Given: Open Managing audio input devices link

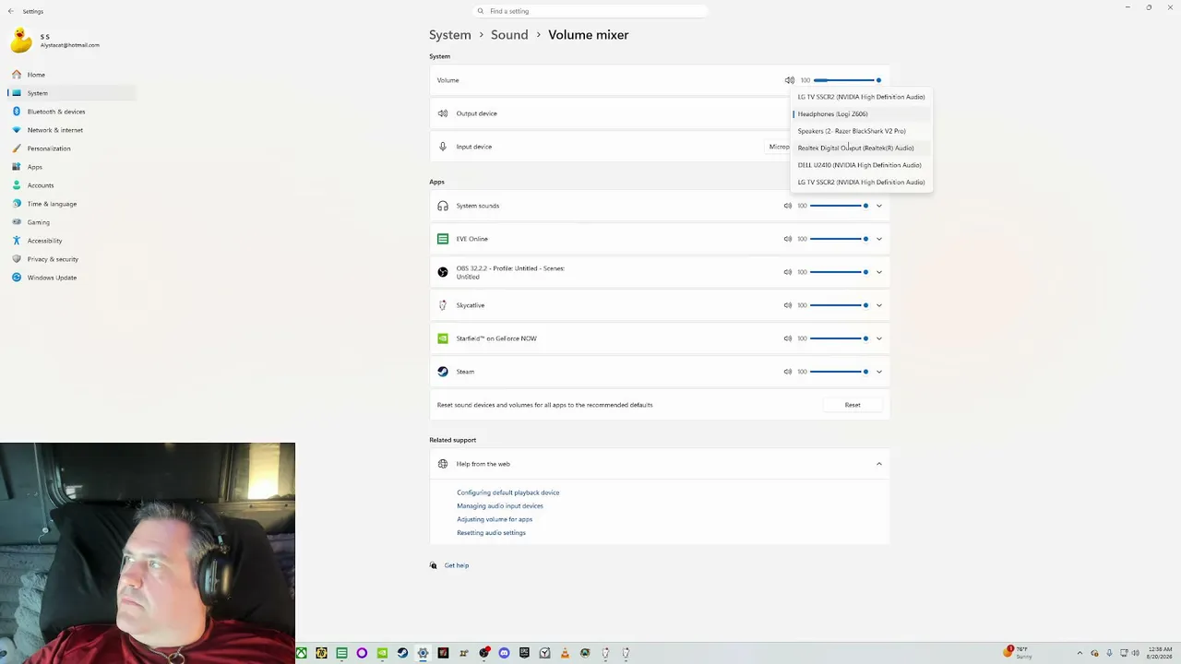Looking at the screenshot, I should 500,506.
